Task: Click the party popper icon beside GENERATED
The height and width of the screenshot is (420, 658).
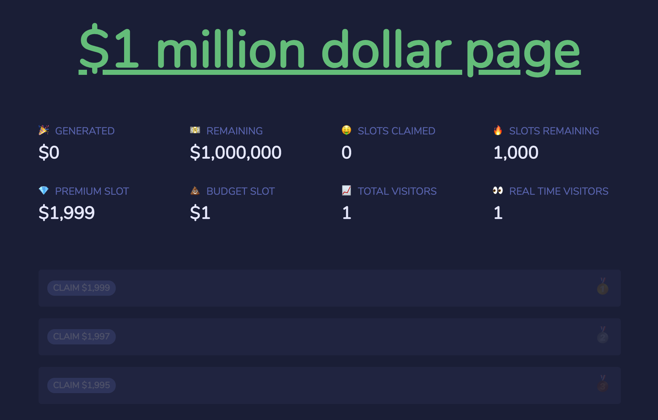Action: (x=44, y=130)
